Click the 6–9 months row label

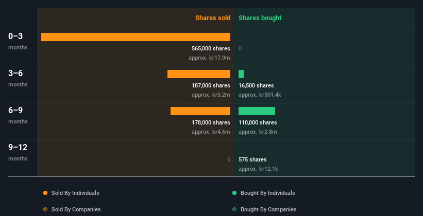[x=18, y=115]
